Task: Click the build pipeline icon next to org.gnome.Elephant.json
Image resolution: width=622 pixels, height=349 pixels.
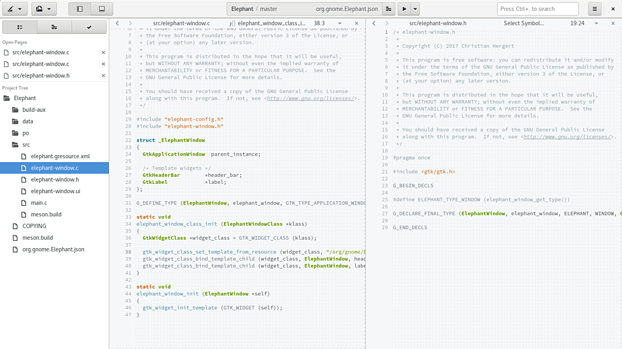Action: pyautogui.click(x=389, y=9)
